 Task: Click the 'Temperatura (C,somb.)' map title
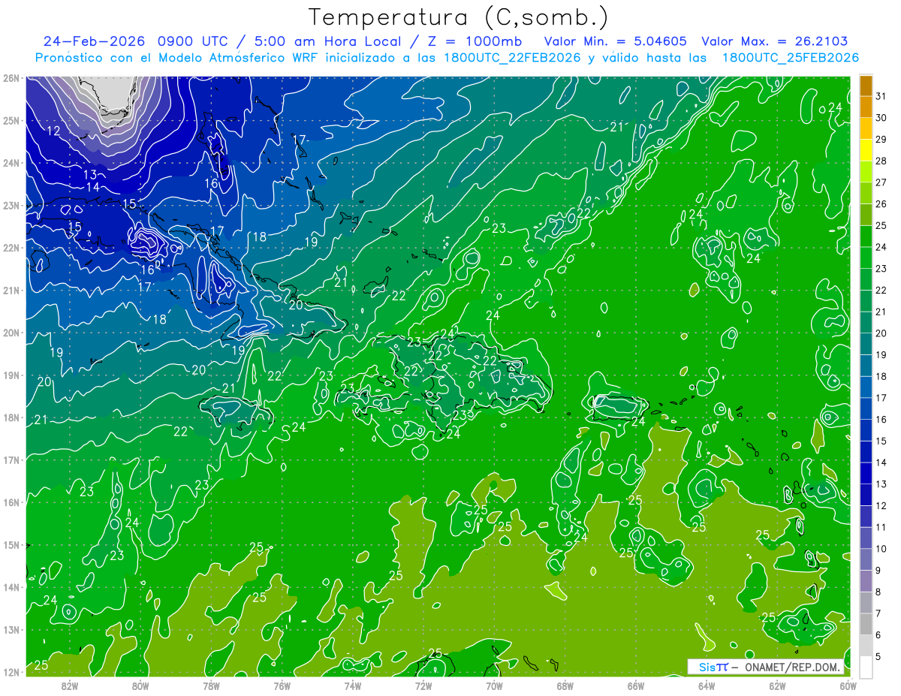point(458,18)
